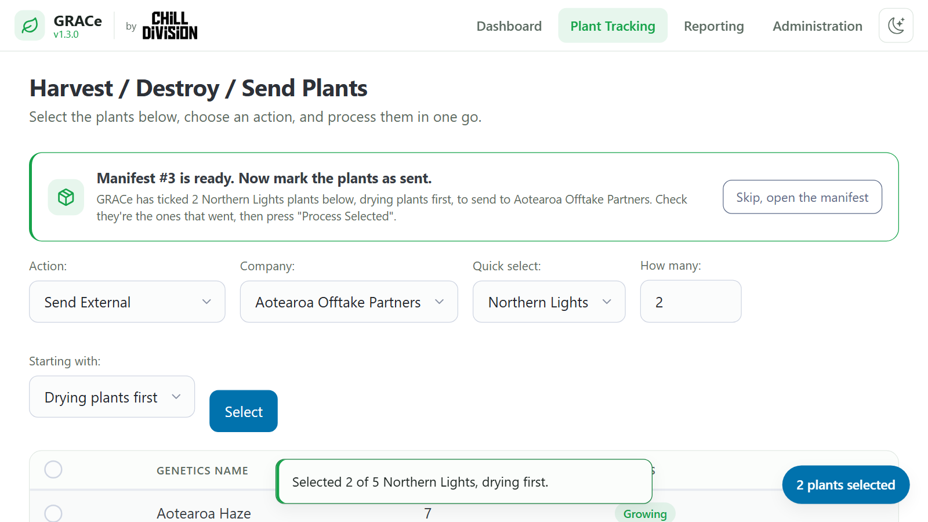The width and height of the screenshot is (928, 522).
Task: Click the 'Aotearoa Haze' genetics name
Action: (204, 513)
